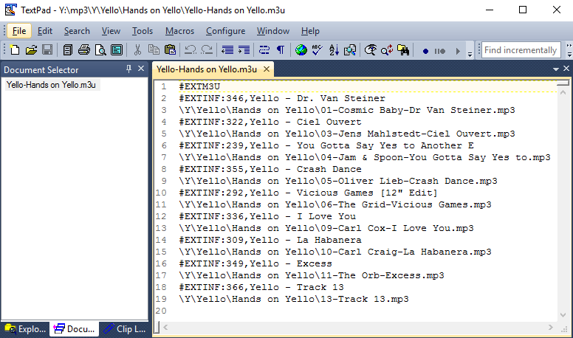573x338 pixels.
Task: Click the spell check ABC icon
Action: pyautogui.click(x=318, y=50)
